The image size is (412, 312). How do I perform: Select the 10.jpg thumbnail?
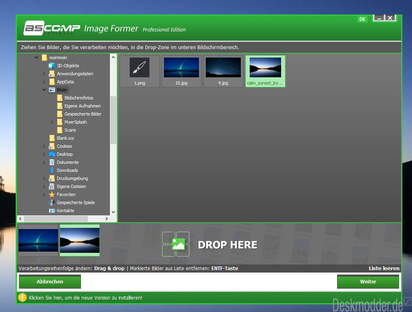181,71
